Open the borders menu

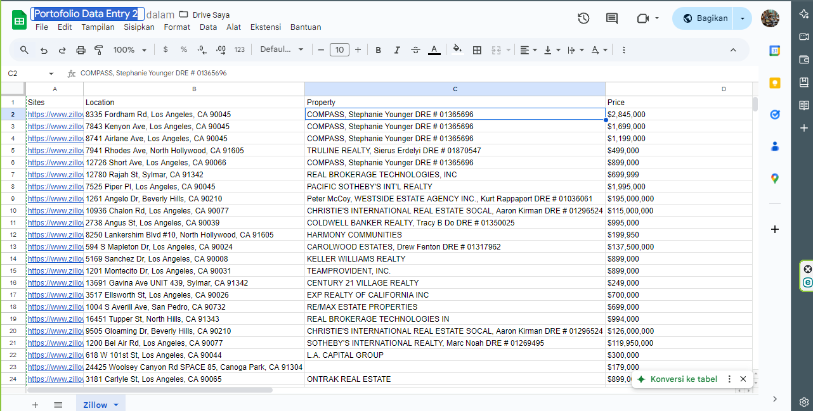point(477,49)
